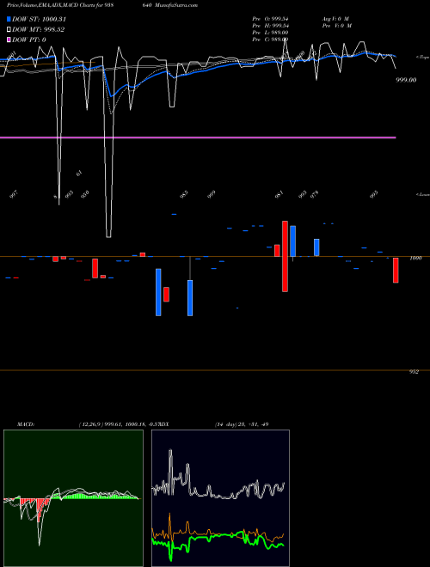Select the DOW MT: 998.52 legend label

point(39,30)
